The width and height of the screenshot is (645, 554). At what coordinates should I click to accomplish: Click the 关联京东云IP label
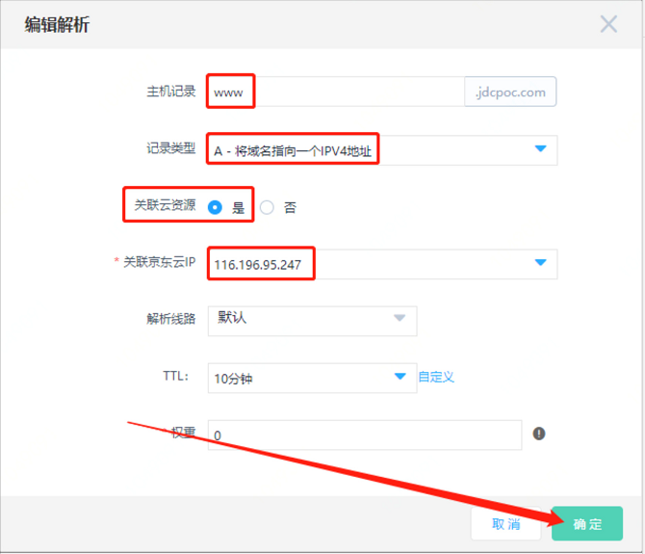(x=159, y=262)
